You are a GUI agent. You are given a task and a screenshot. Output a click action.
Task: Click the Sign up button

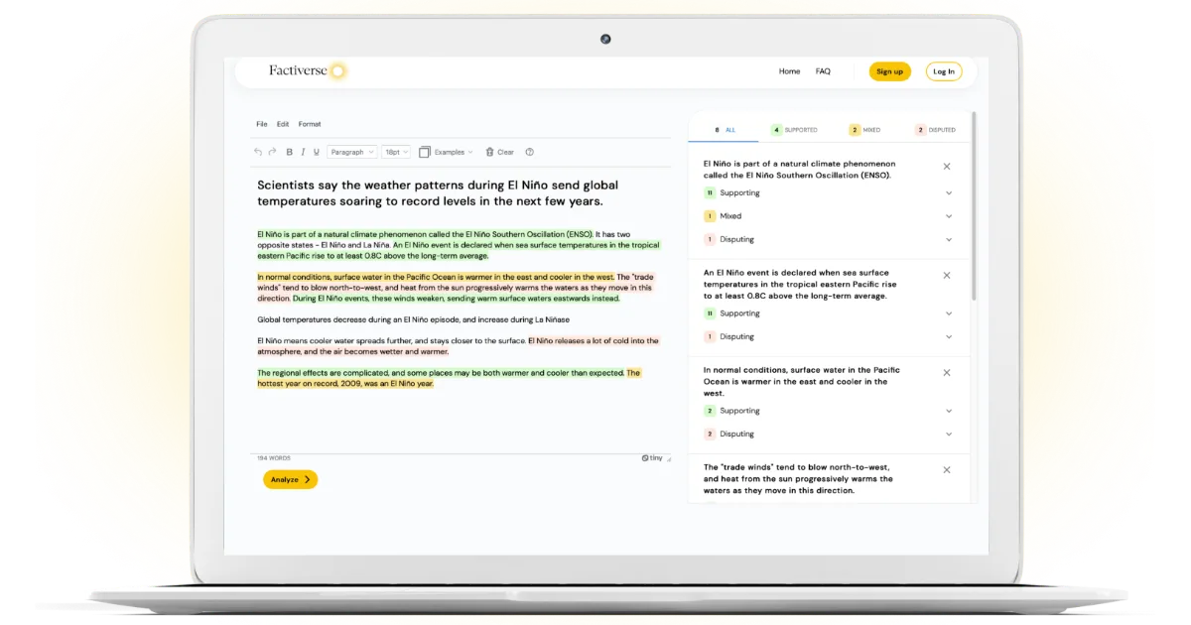tap(890, 71)
